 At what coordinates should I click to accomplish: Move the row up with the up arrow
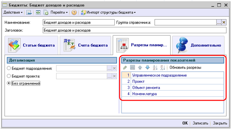(x=140, y=67)
